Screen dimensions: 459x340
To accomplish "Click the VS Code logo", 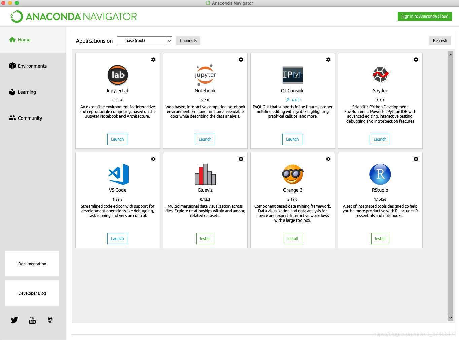I will [x=118, y=174].
